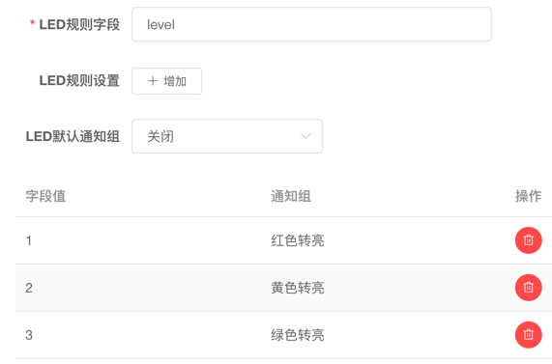This screenshot has width=552, height=364.
Task: Delete the rule with field value 1
Action: click(x=528, y=240)
